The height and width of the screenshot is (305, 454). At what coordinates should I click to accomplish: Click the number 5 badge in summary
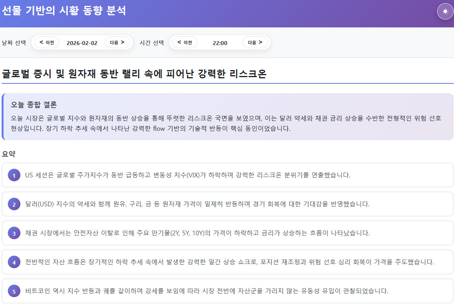[x=14, y=291]
